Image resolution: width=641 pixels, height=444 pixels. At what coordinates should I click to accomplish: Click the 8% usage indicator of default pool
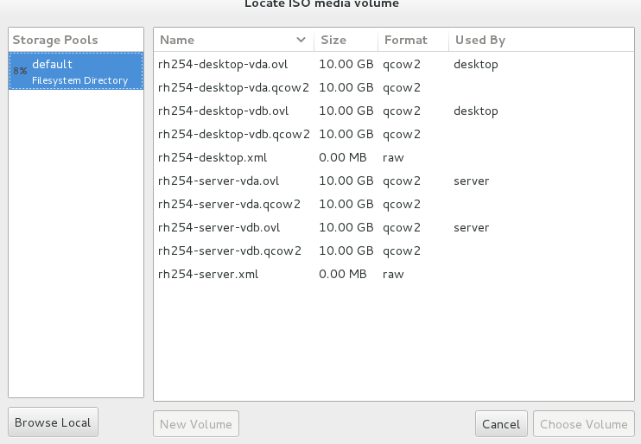[20, 71]
